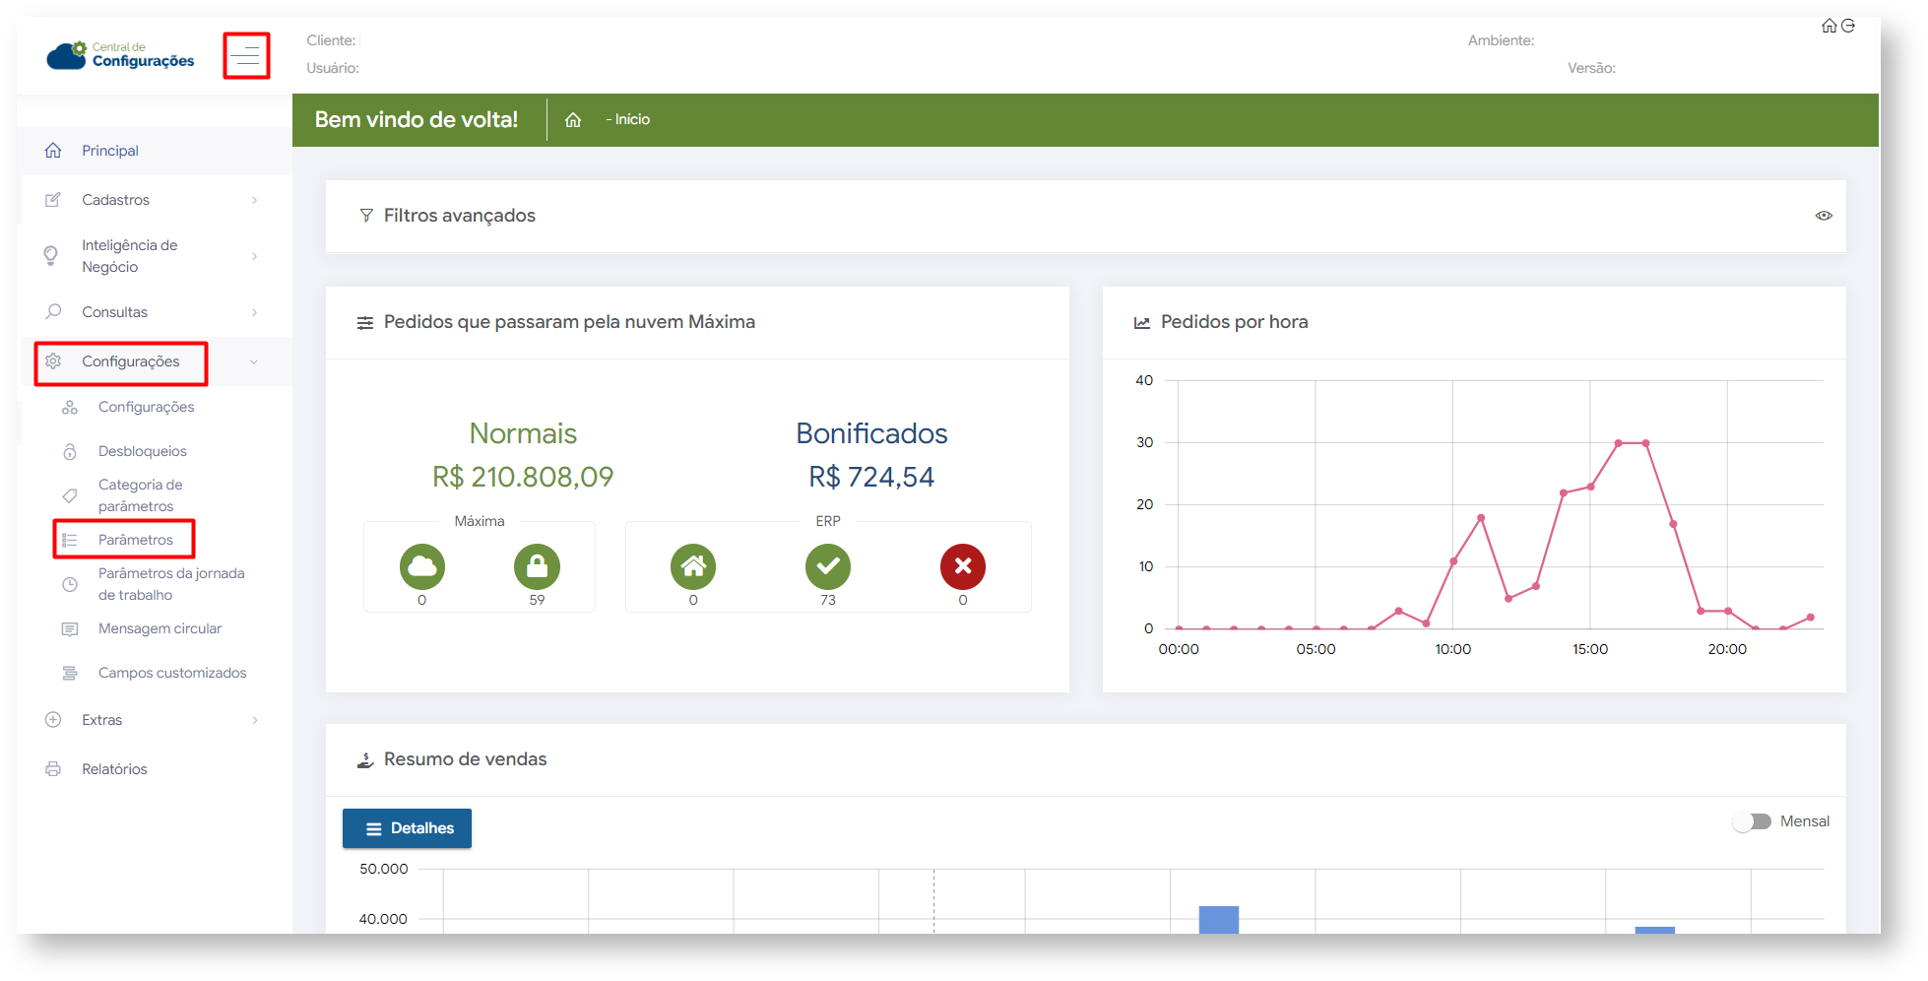Click the hamburger menu icon beside logo
This screenshot has width=1928, height=981.
246,56
